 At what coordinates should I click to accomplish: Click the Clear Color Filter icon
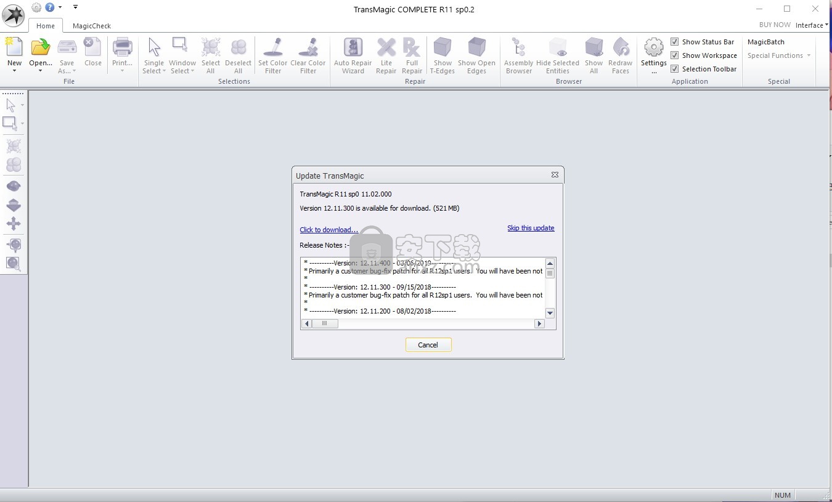[x=308, y=47]
